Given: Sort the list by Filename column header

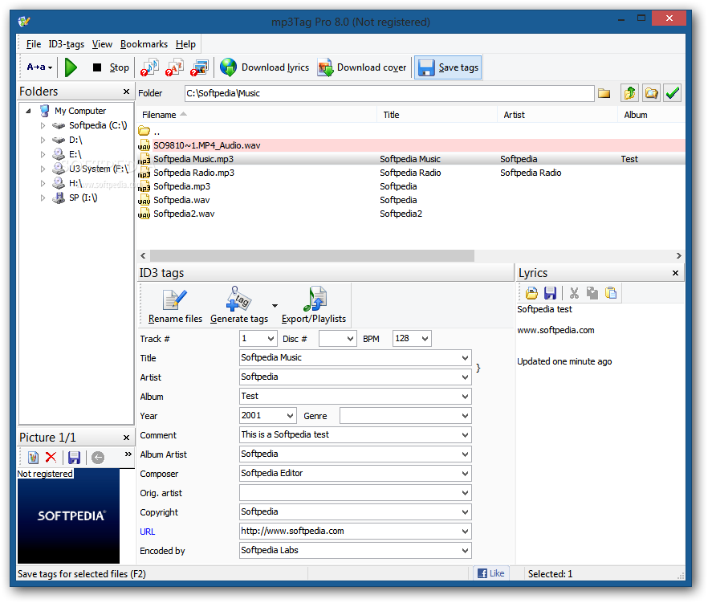Looking at the screenshot, I should (257, 115).
